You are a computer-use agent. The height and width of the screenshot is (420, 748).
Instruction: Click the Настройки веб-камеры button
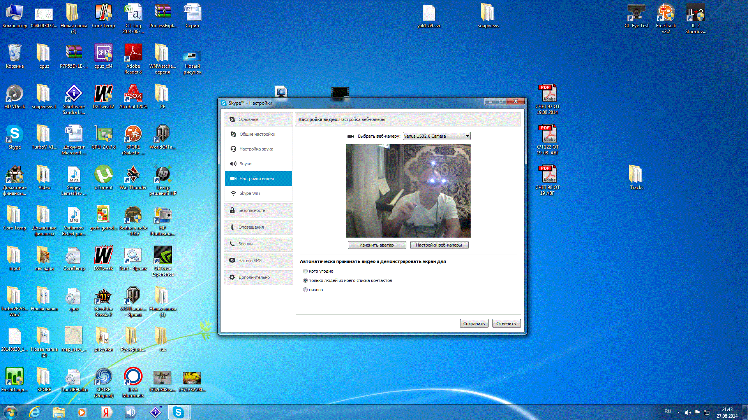coord(439,245)
